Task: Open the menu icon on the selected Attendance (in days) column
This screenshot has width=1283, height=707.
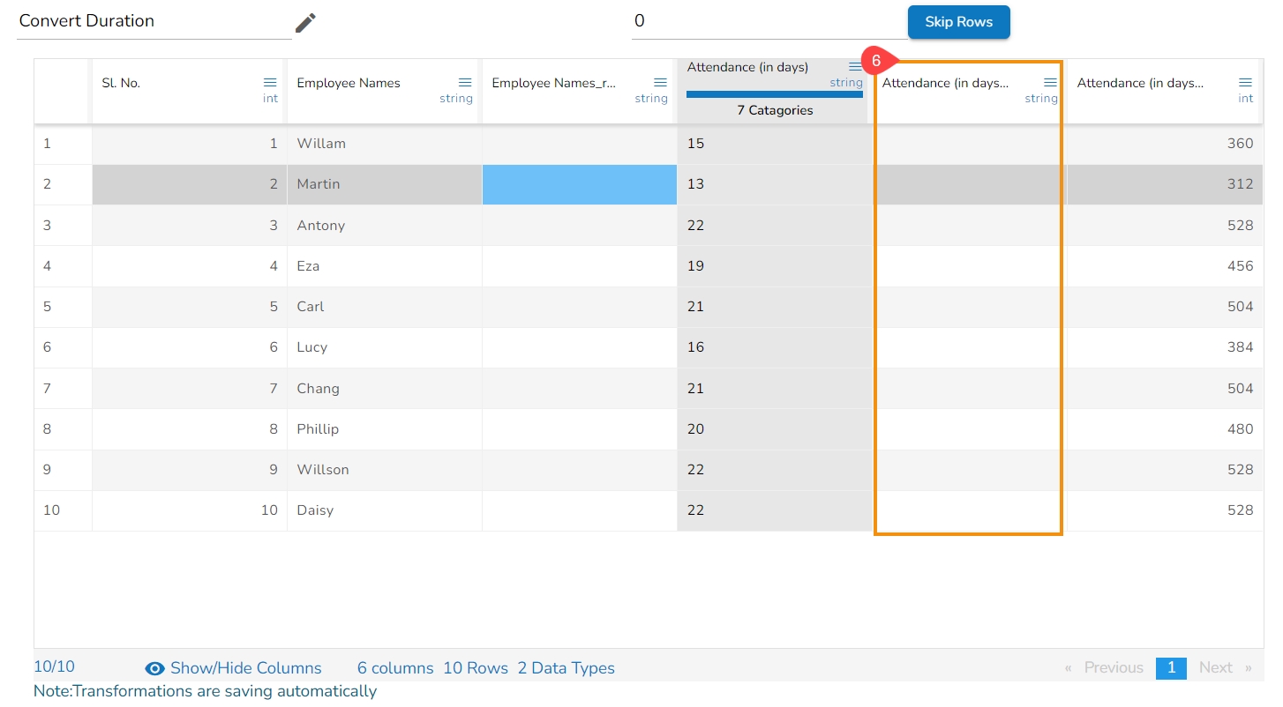Action: [855, 67]
